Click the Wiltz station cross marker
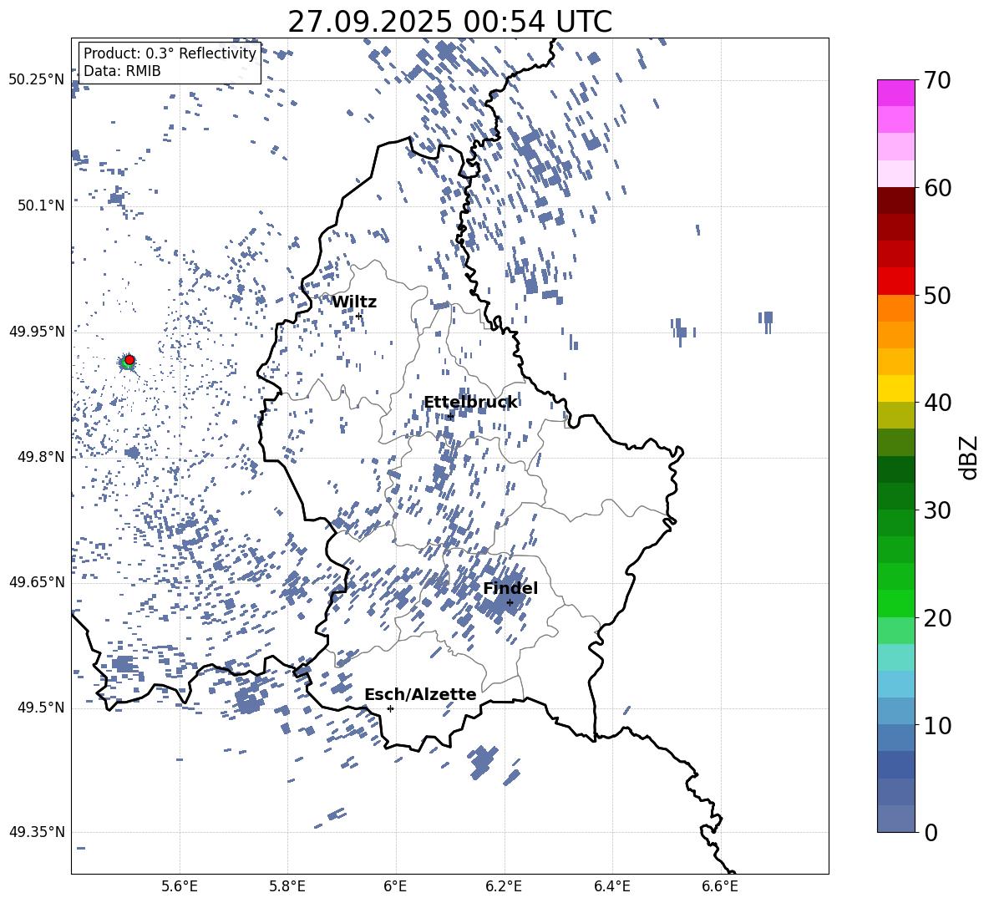Viewport: 989px width, 903px height. [358, 316]
